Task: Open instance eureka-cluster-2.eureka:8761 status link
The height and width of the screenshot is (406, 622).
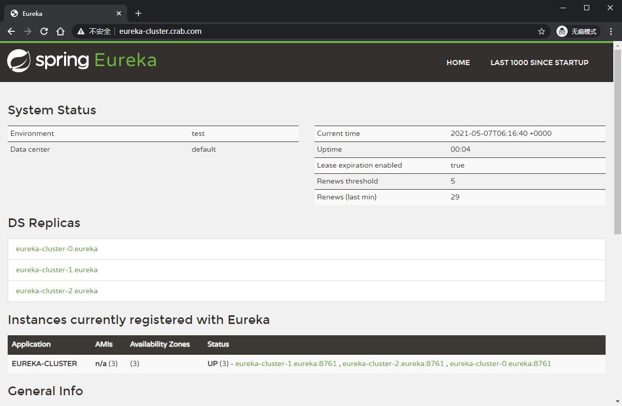Action: tap(393, 363)
